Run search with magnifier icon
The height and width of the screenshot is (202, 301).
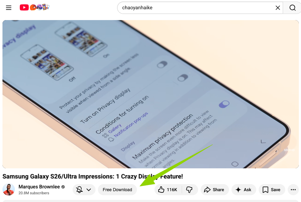point(292,8)
